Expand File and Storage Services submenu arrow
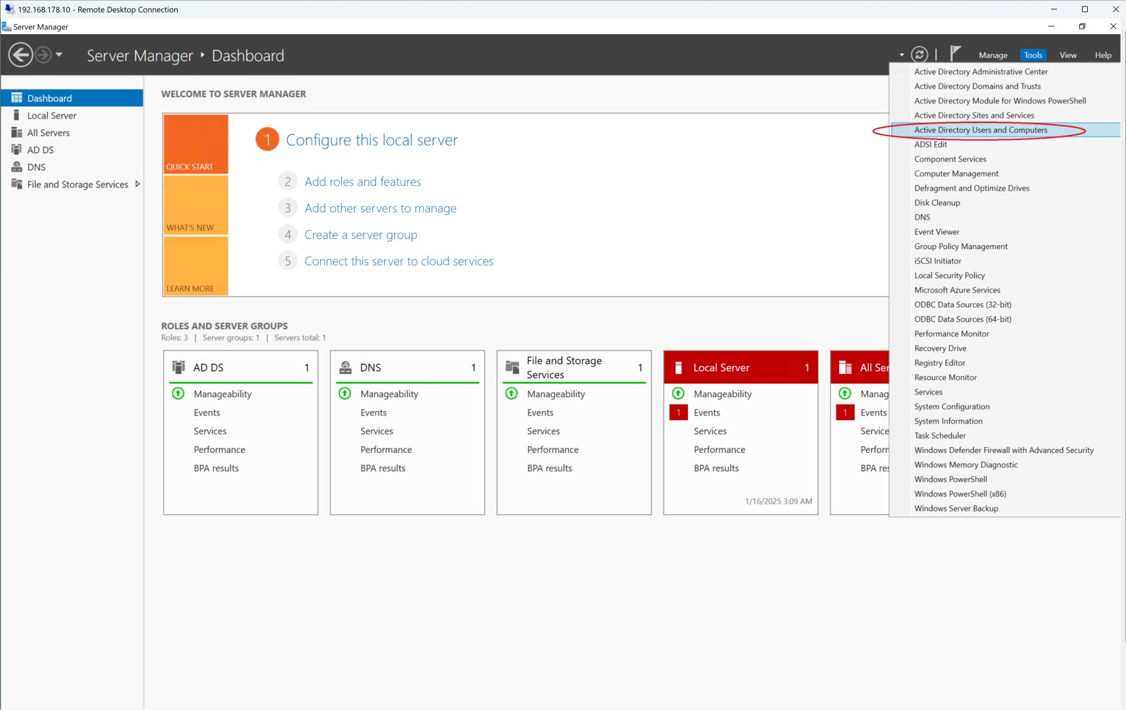 pos(137,184)
